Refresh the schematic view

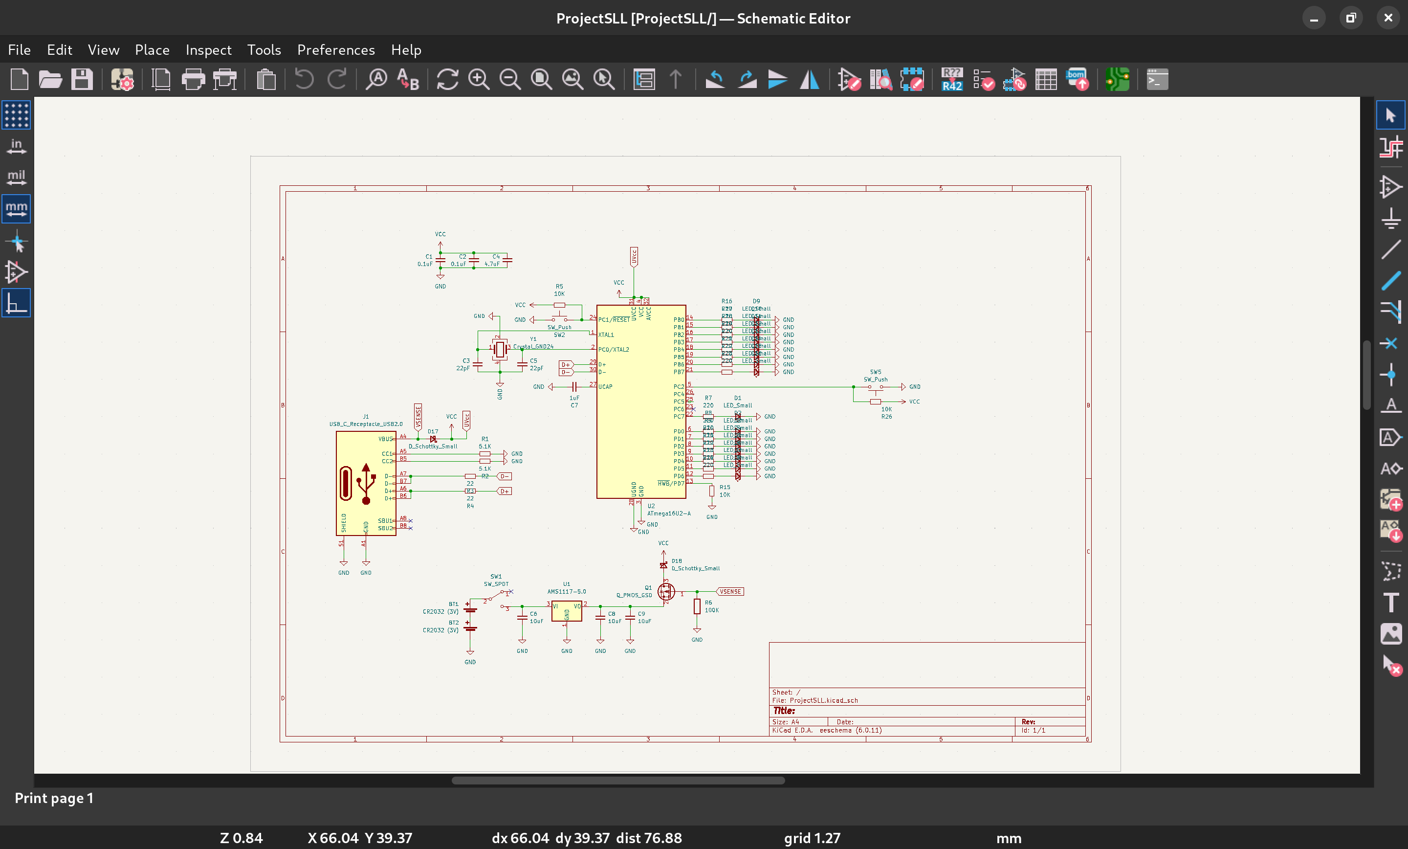tap(447, 79)
